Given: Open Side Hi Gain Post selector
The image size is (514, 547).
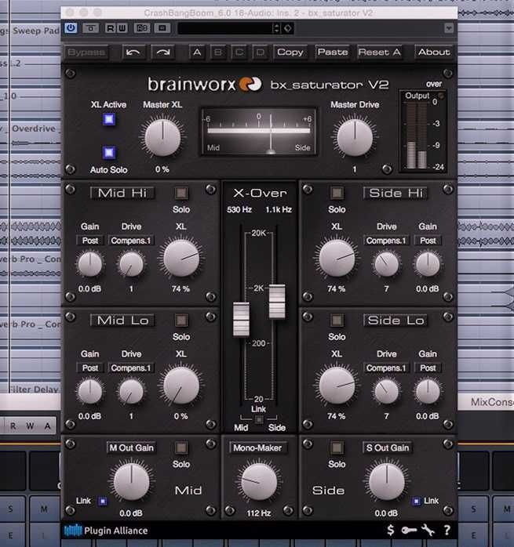Looking at the screenshot, I should point(428,241).
